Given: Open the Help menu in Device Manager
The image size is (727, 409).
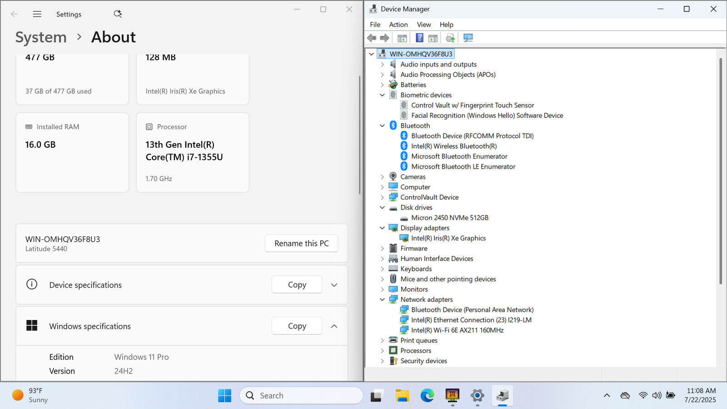Looking at the screenshot, I should [x=446, y=25].
